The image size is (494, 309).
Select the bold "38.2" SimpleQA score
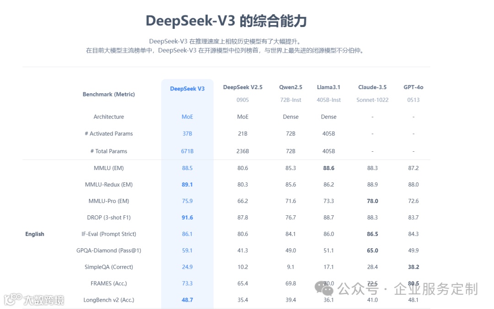pyautogui.click(x=413, y=267)
